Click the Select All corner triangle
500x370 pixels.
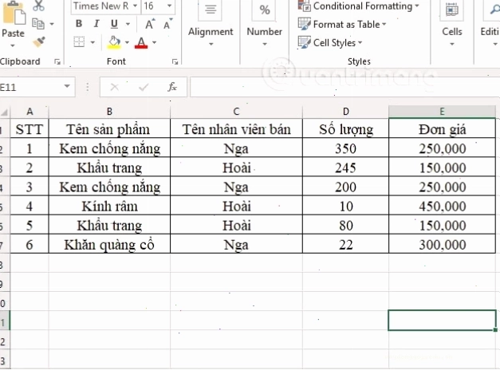click(5, 112)
